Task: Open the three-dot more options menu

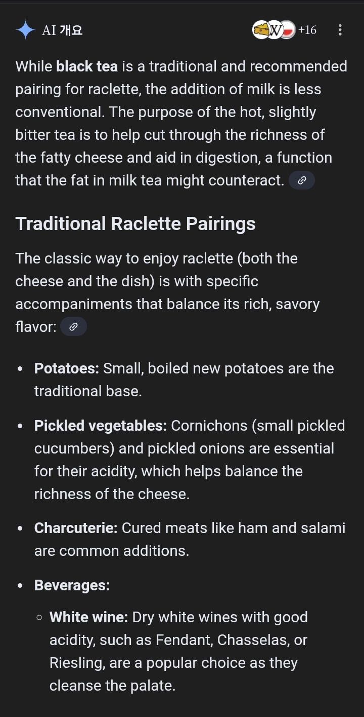Action: point(340,30)
